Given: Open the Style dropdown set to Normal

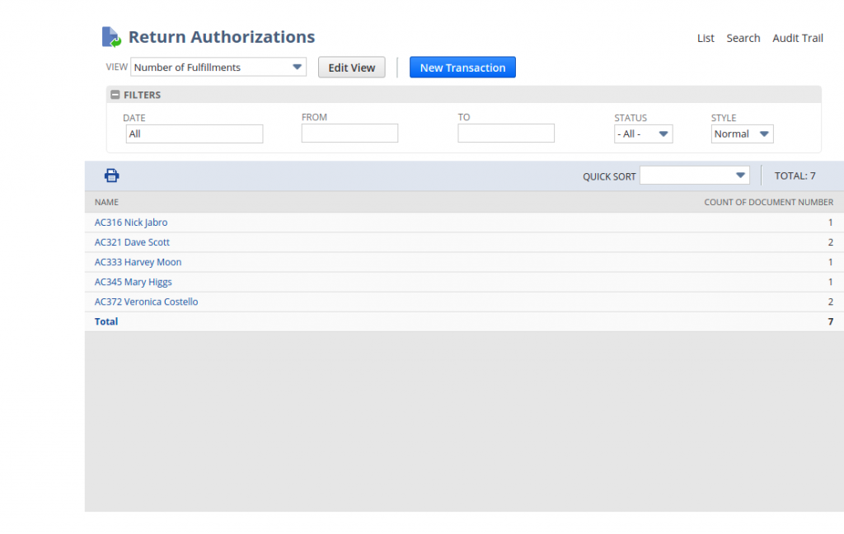Looking at the screenshot, I should 741,133.
